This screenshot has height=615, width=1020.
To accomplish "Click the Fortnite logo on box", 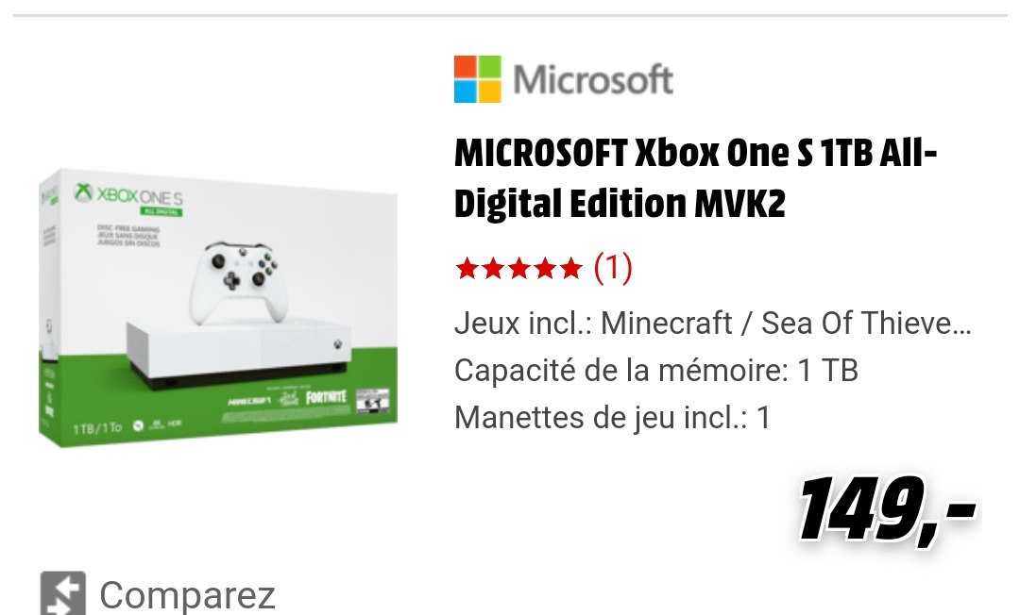I will [x=327, y=396].
